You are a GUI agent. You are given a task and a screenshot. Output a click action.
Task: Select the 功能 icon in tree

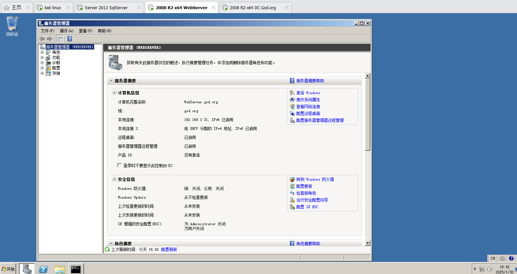pos(48,57)
